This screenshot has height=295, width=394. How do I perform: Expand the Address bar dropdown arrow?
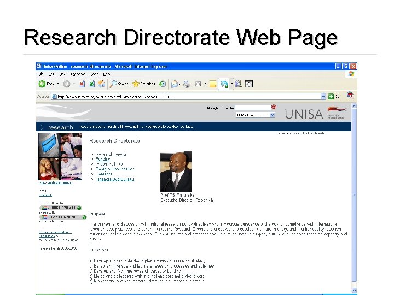pyautogui.click(x=323, y=97)
